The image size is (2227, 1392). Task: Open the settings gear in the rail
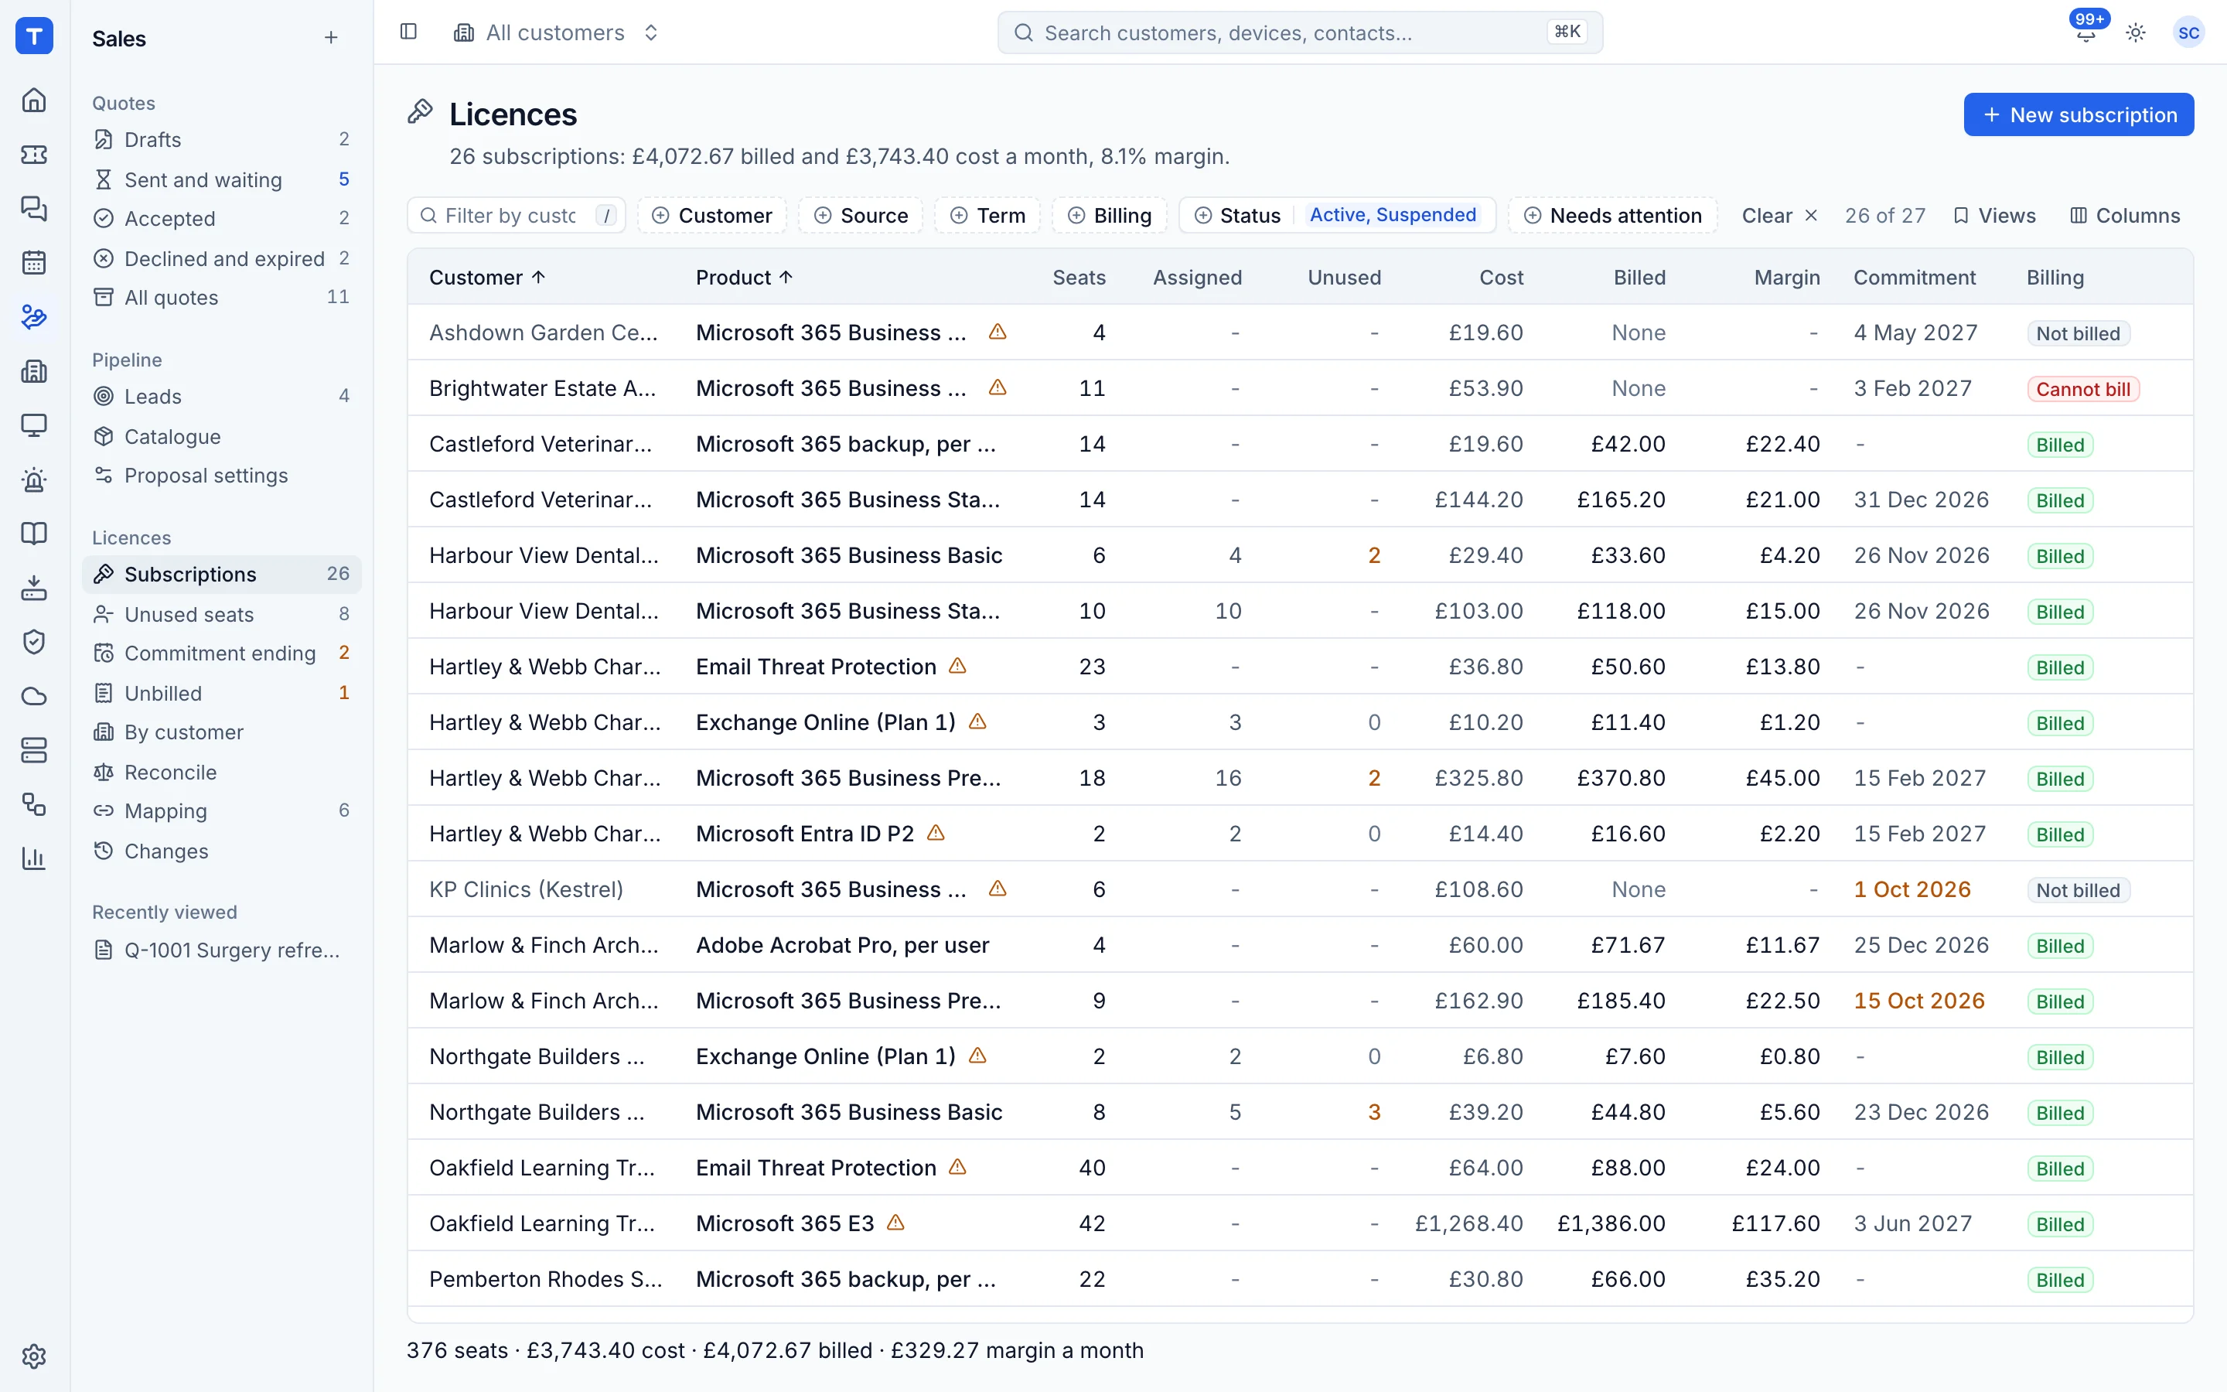[34, 1356]
